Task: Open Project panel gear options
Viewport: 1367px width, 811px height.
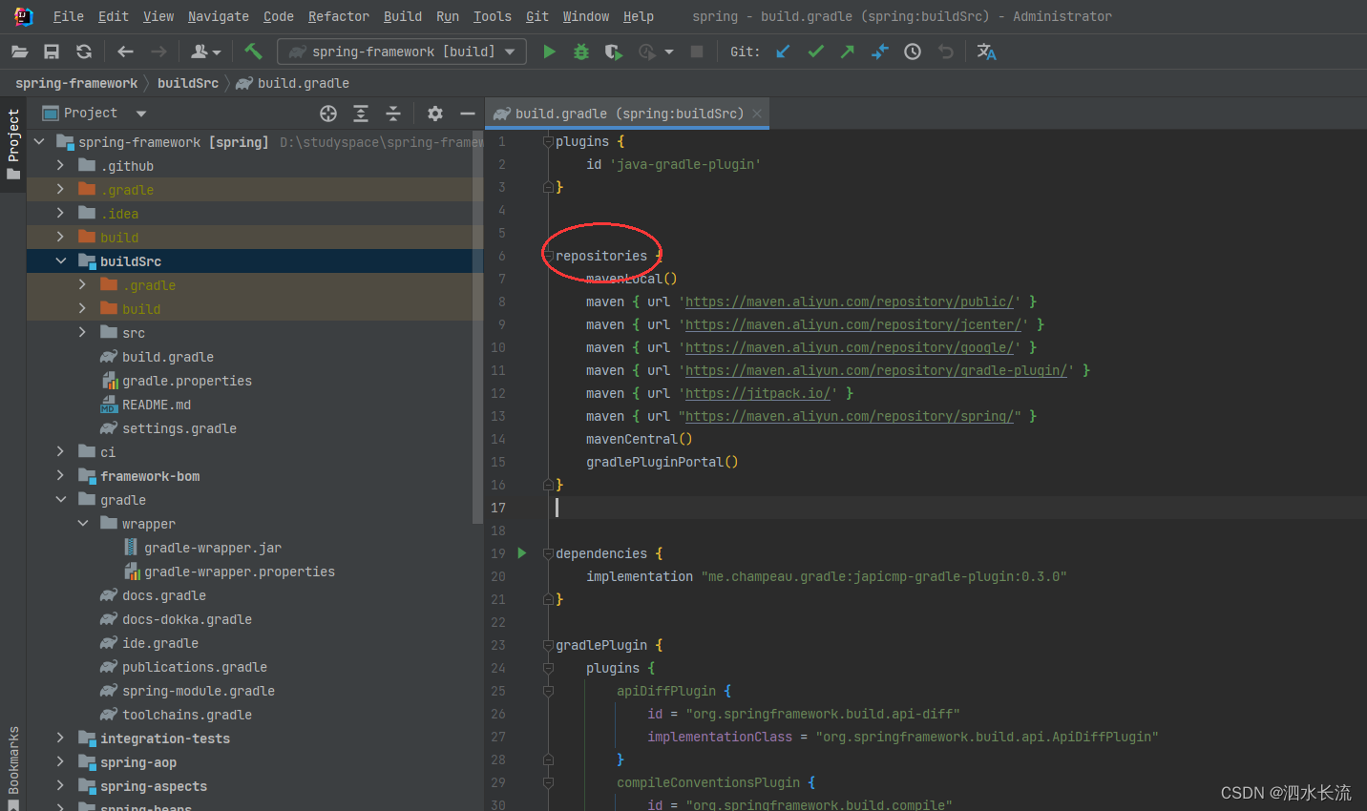Action: coord(435,114)
